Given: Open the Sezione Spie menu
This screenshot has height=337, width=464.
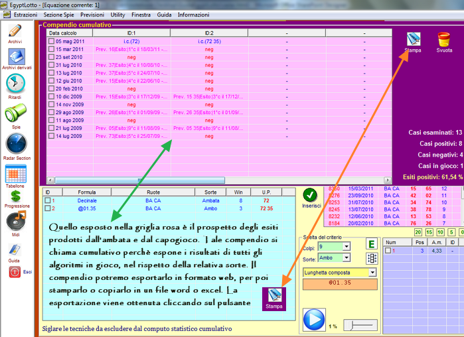Looking at the screenshot, I should tap(58, 15).
